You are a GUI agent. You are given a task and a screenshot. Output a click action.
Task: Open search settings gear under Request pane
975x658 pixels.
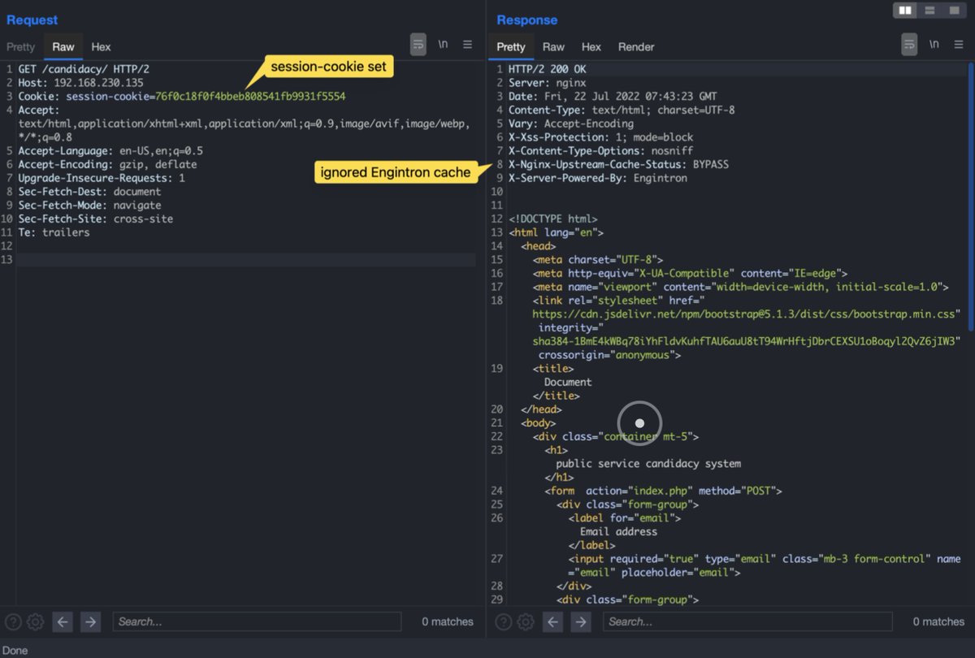[35, 622]
